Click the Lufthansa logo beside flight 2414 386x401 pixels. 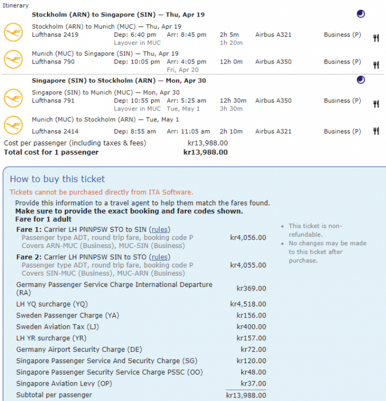12,125
